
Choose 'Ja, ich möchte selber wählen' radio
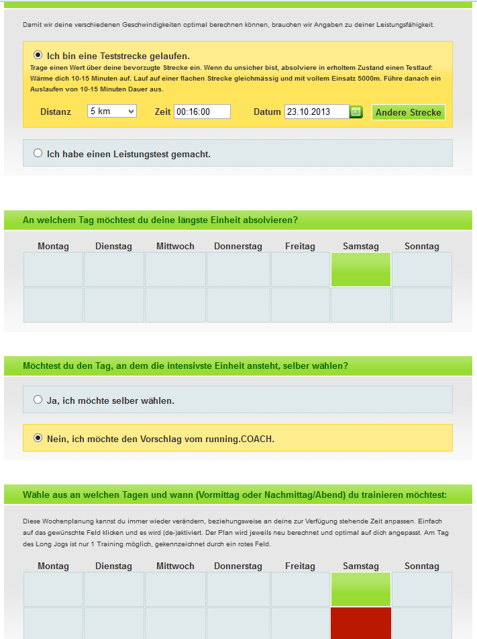pyautogui.click(x=38, y=399)
